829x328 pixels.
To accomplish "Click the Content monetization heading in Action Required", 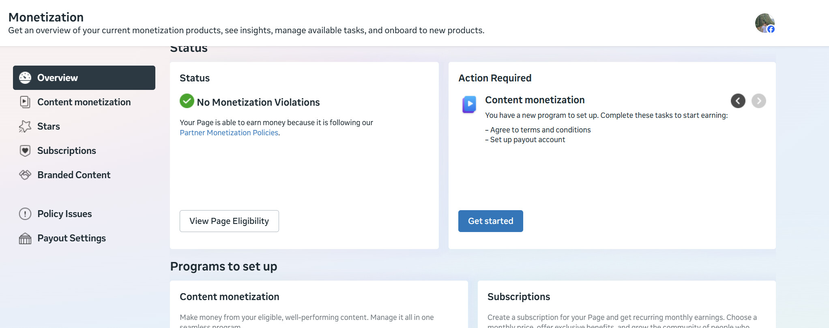I will click(x=535, y=100).
